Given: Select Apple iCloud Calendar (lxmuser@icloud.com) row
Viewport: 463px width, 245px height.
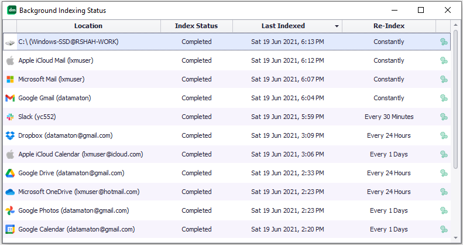Looking at the screenshot, I should (x=227, y=154).
